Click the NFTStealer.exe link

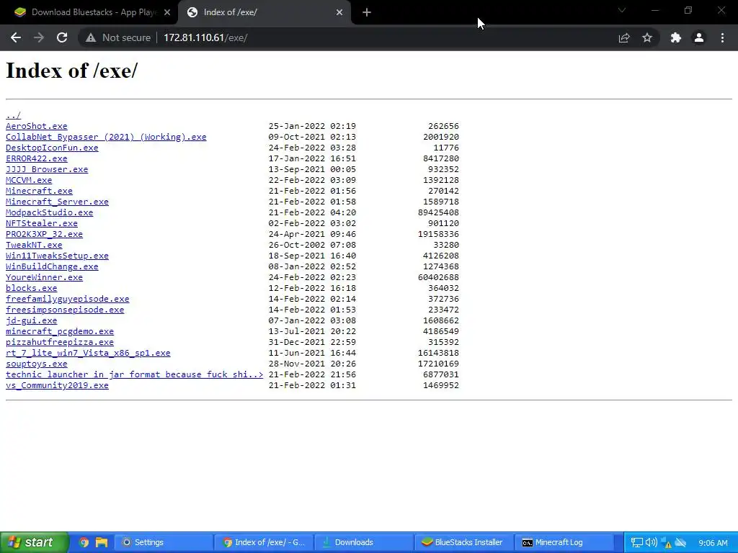point(41,223)
